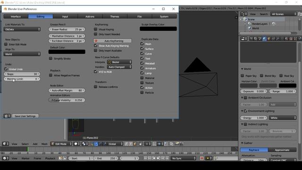
Task: Switch to System preferences tab
Action: pos(164,17)
